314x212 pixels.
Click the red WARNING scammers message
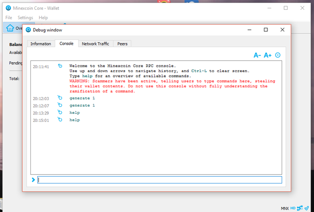point(172,86)
